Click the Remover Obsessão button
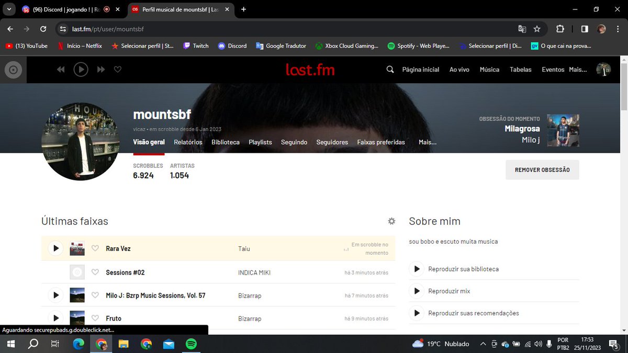 point(542,170)
